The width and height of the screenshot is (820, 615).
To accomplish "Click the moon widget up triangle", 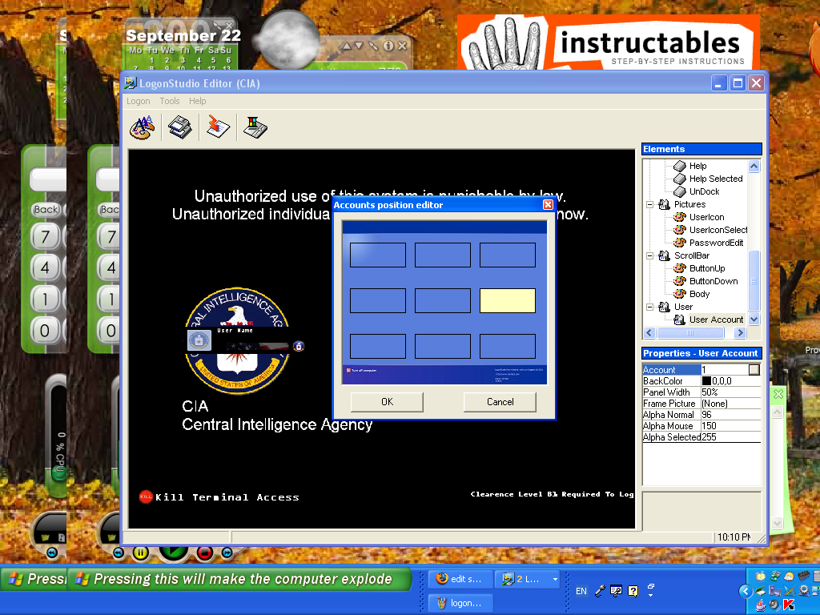I will [346, 46].
